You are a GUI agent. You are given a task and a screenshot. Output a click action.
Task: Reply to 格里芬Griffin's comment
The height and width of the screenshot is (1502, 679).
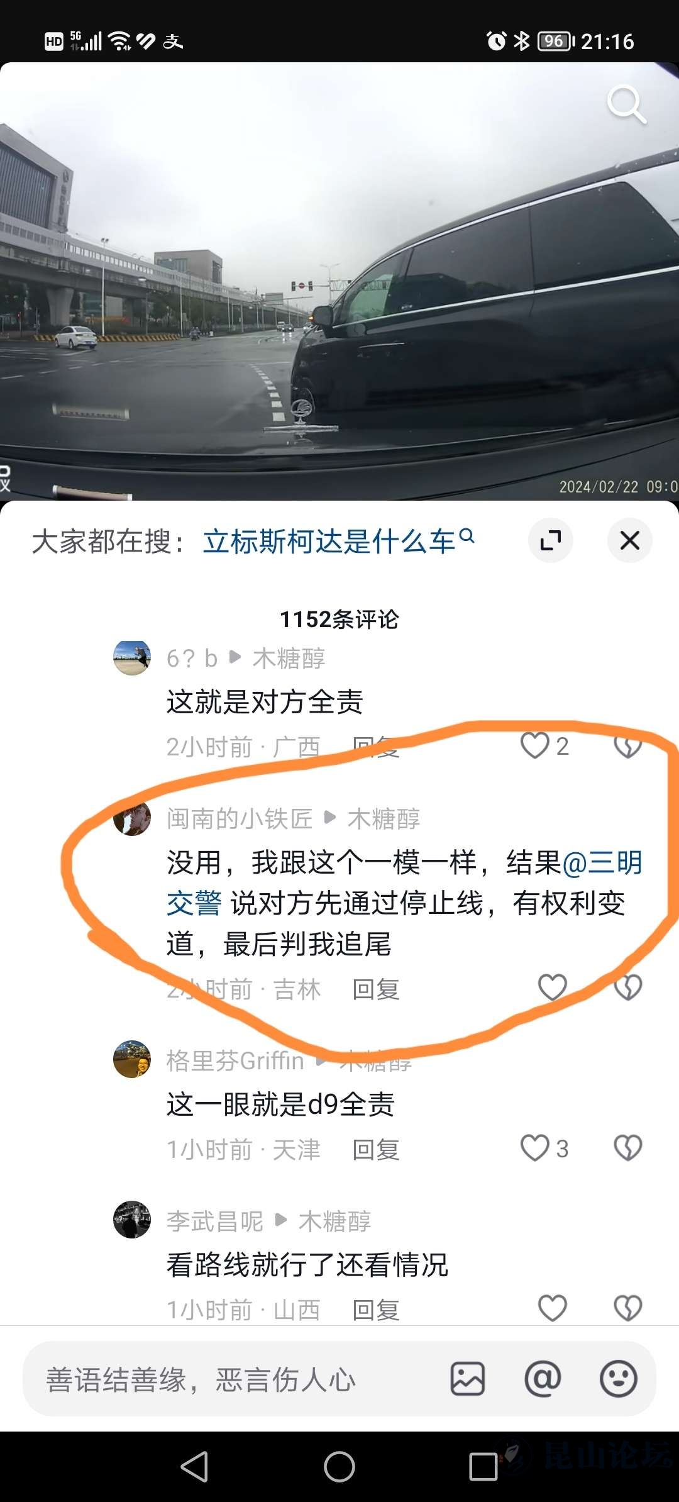(376, 1150)
